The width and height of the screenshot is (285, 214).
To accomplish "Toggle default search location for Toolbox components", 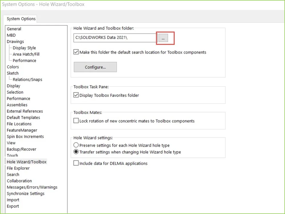I will pos(76,52).
